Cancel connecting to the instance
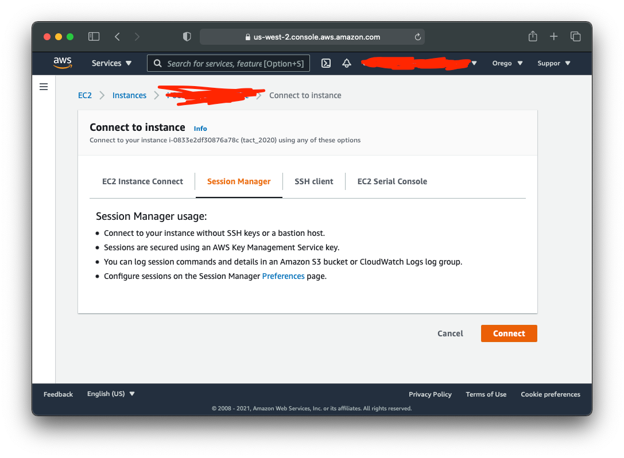 pos(450,333)
